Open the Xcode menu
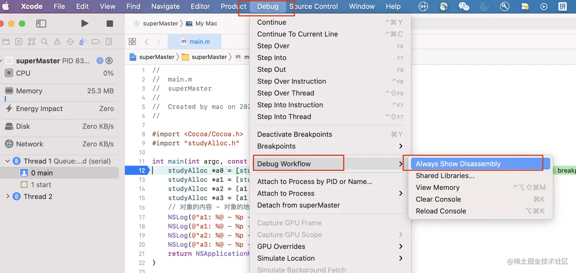Screen dimensions: 576x273 point(32,6)
